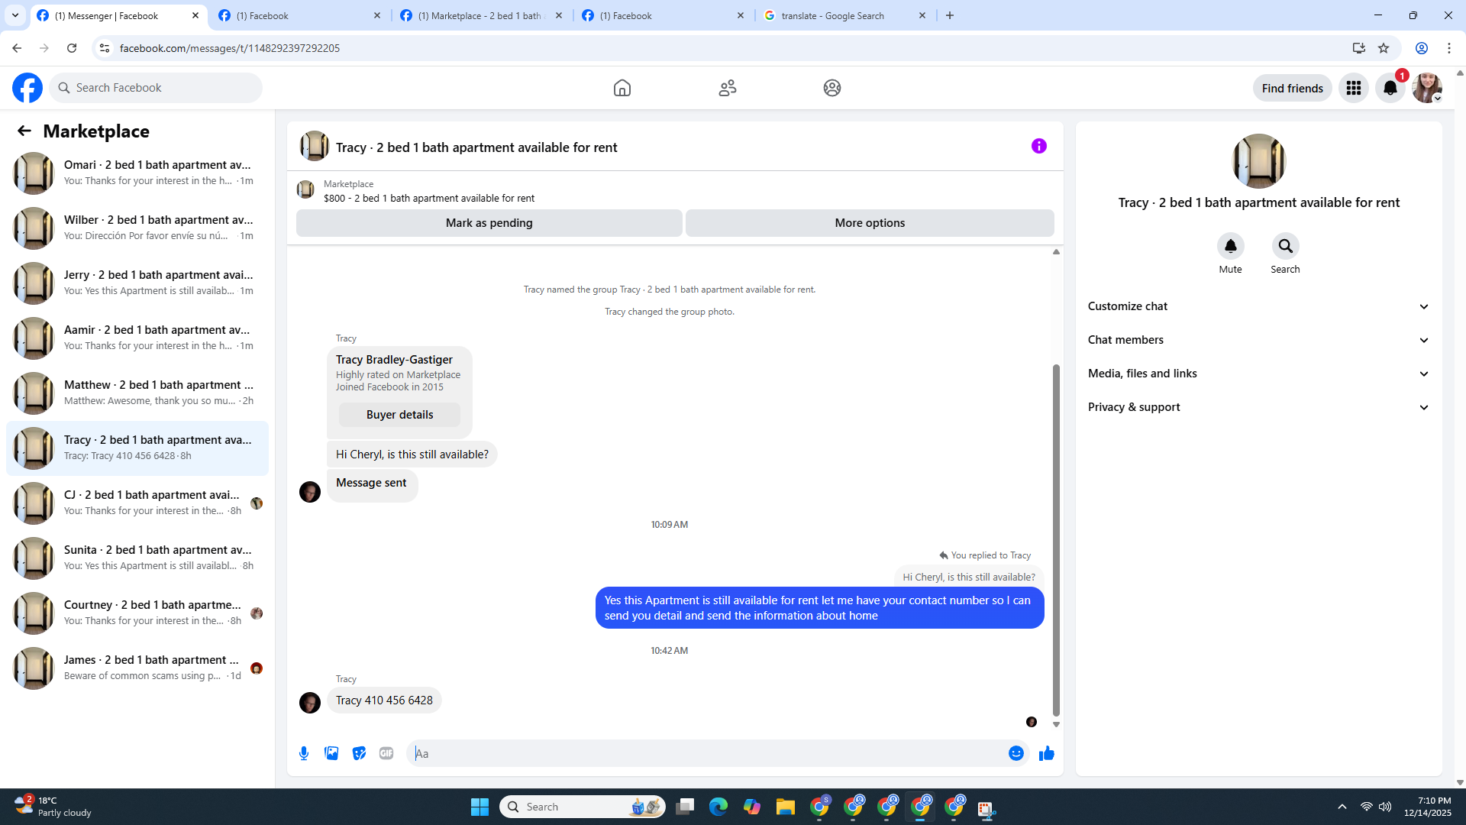
Task: Mute this conversation
Action: click(1230, 247)
